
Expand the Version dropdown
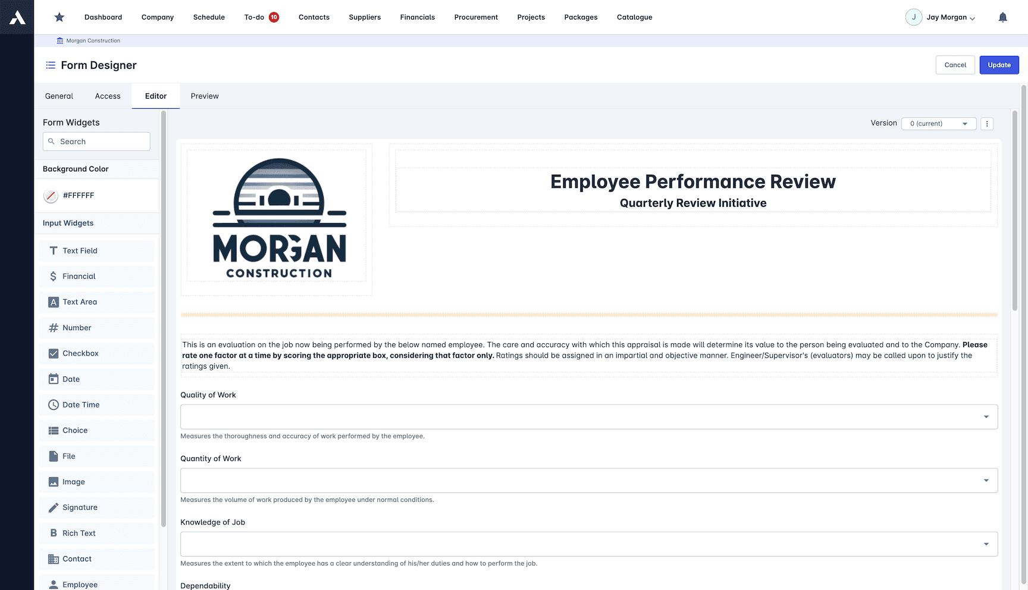(x=938, y=124)
